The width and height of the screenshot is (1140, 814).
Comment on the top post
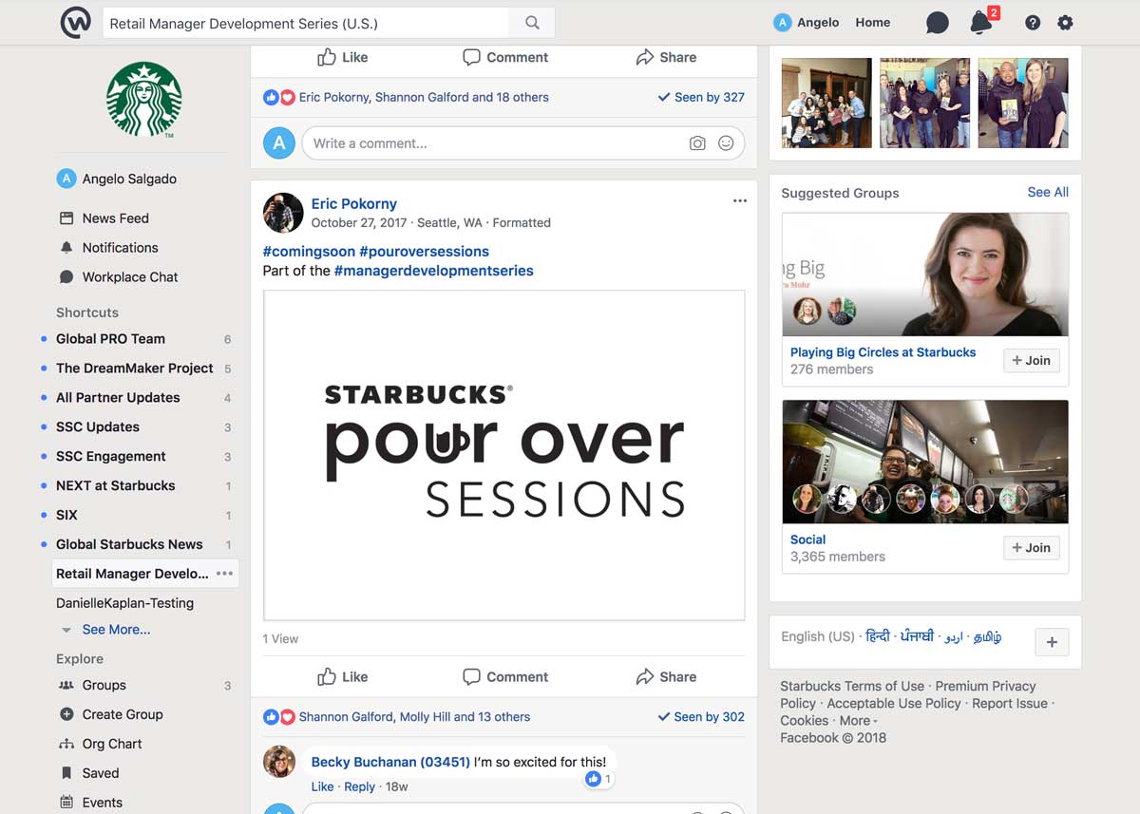pyautogui.click(x=505, y=57)
